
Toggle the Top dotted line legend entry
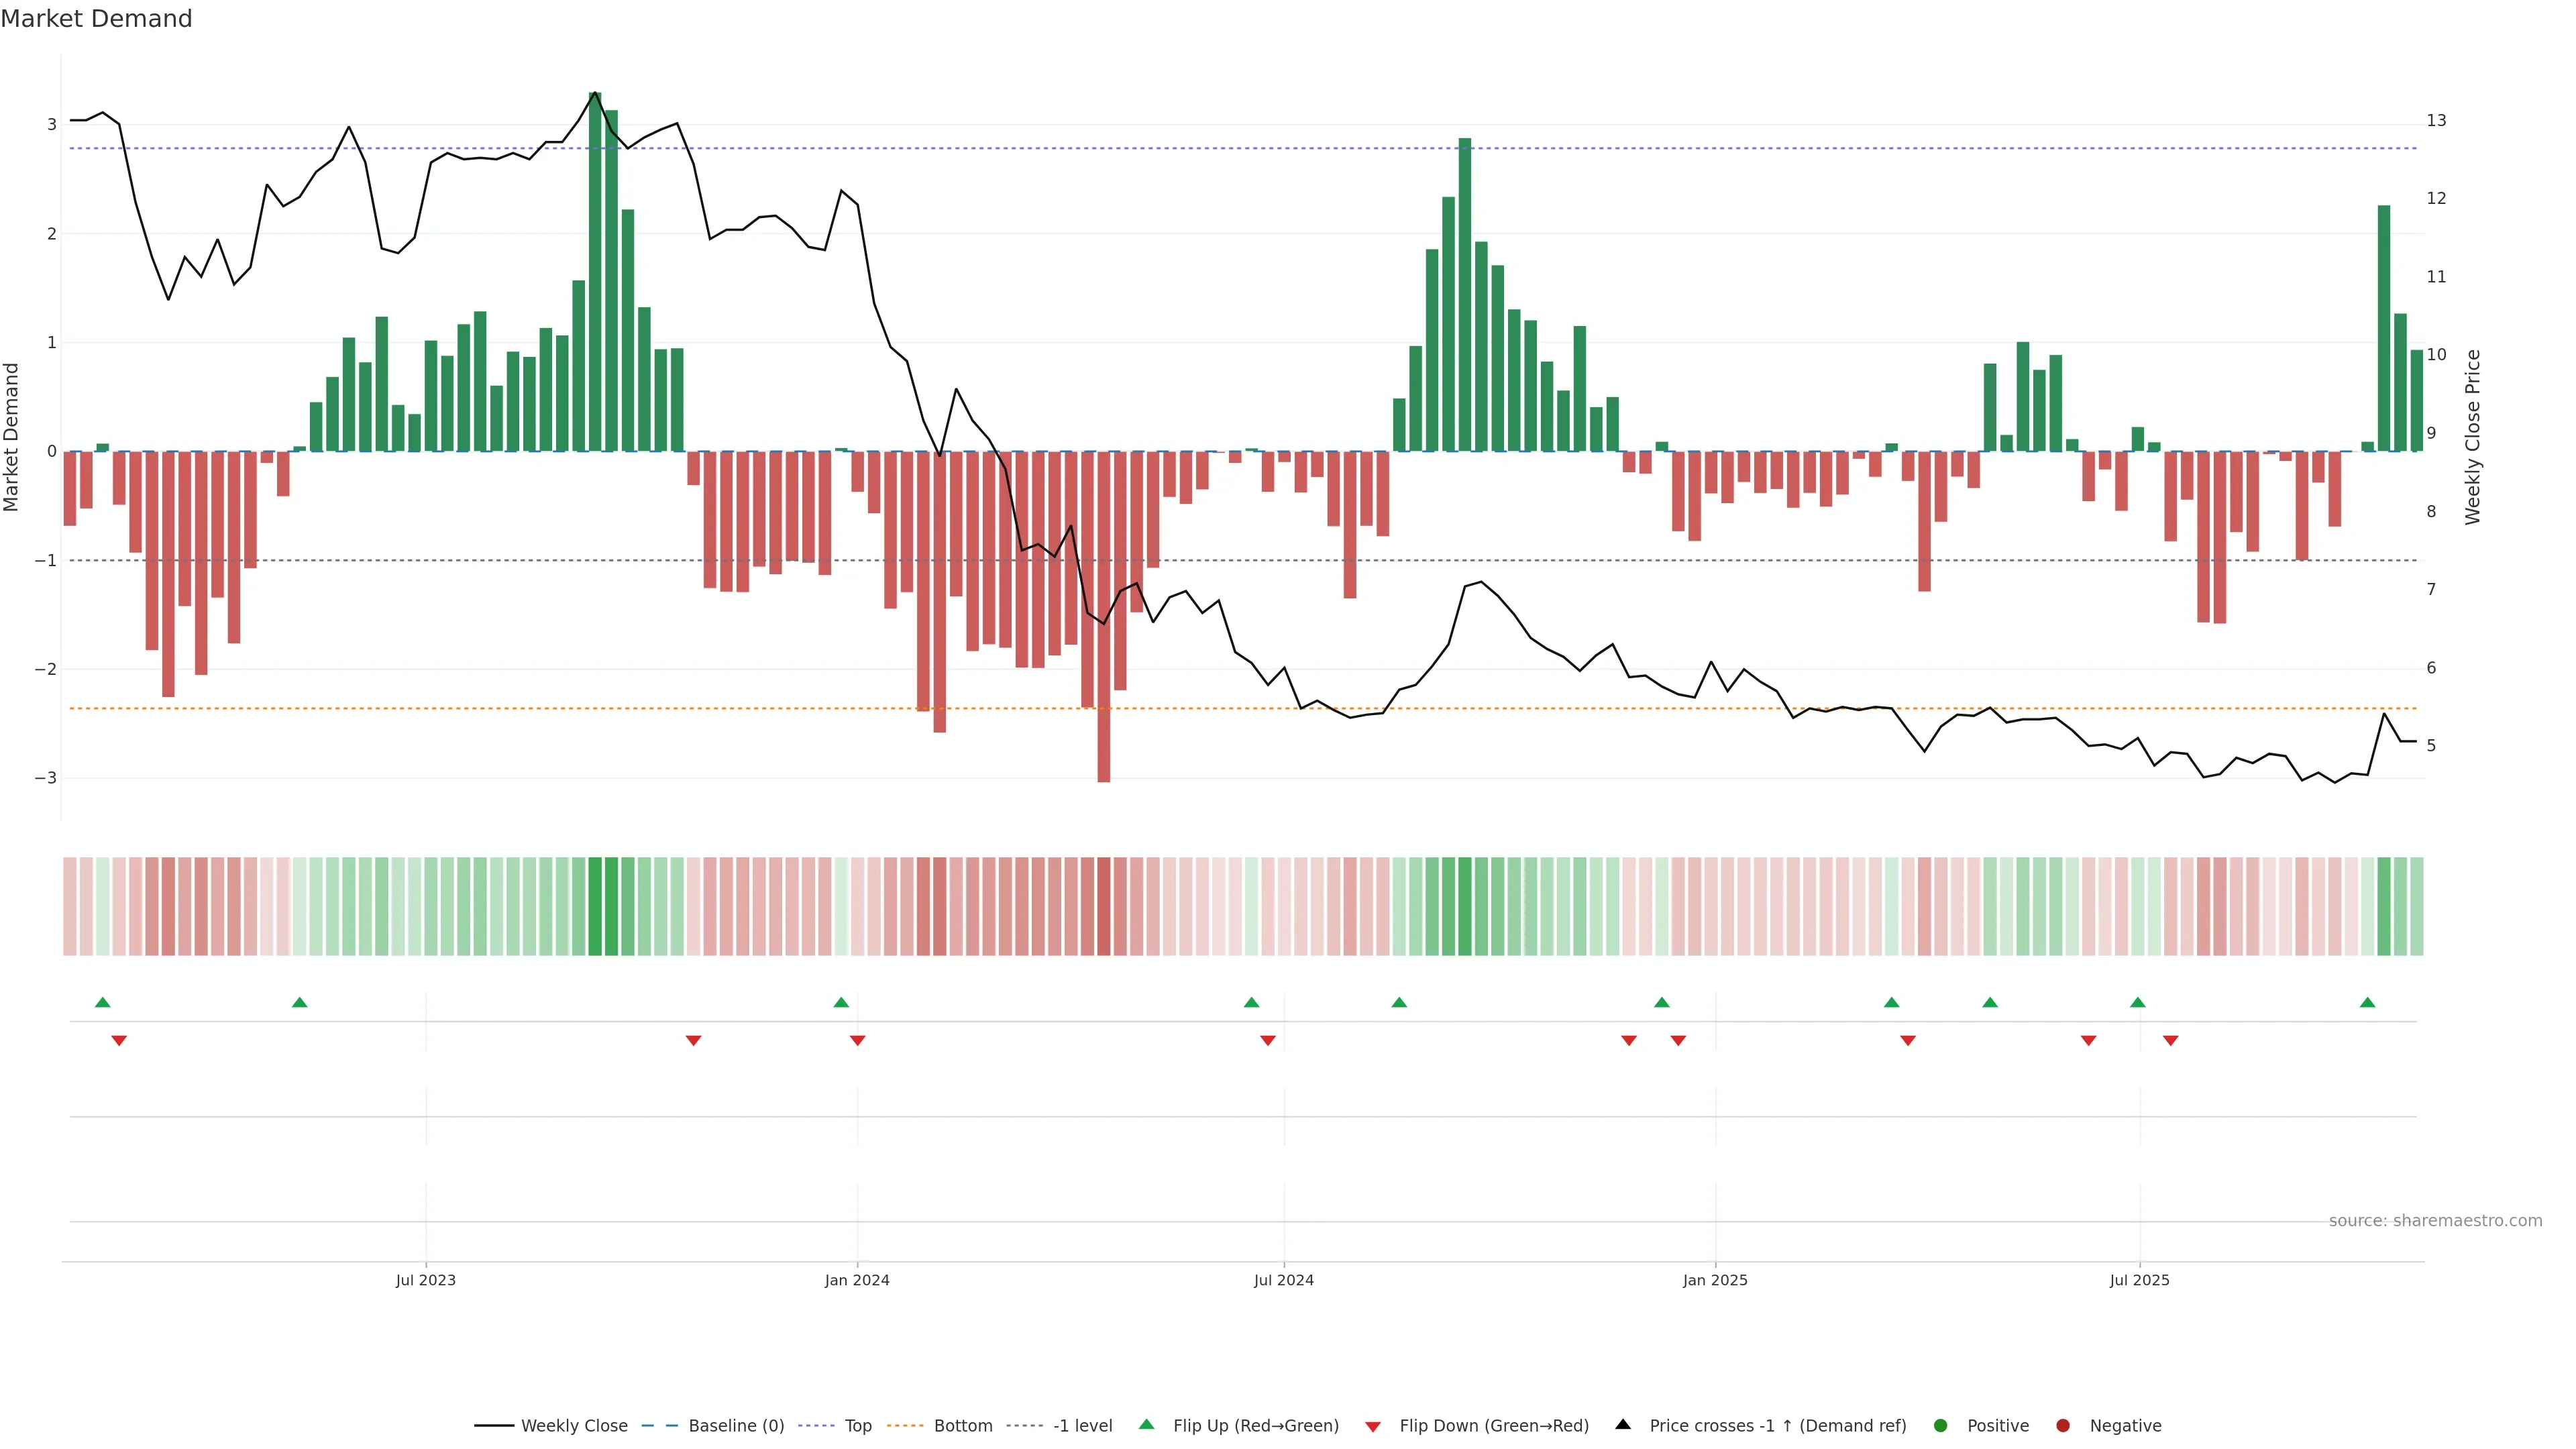(x=857, y=1425)
